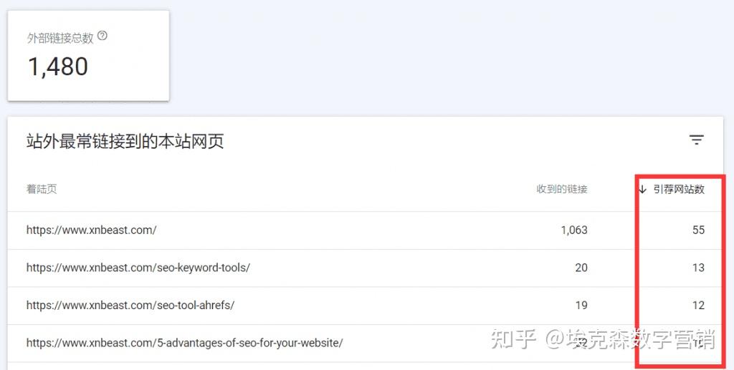The height and width of the screenshot is (370, 734).
Task: Click the sort arrow next to 引荐网站数
Action: [x=643, y=189]
